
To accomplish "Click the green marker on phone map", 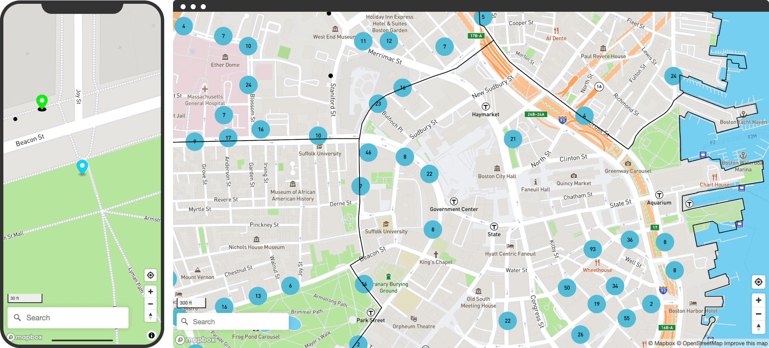I will pos(42,102).
